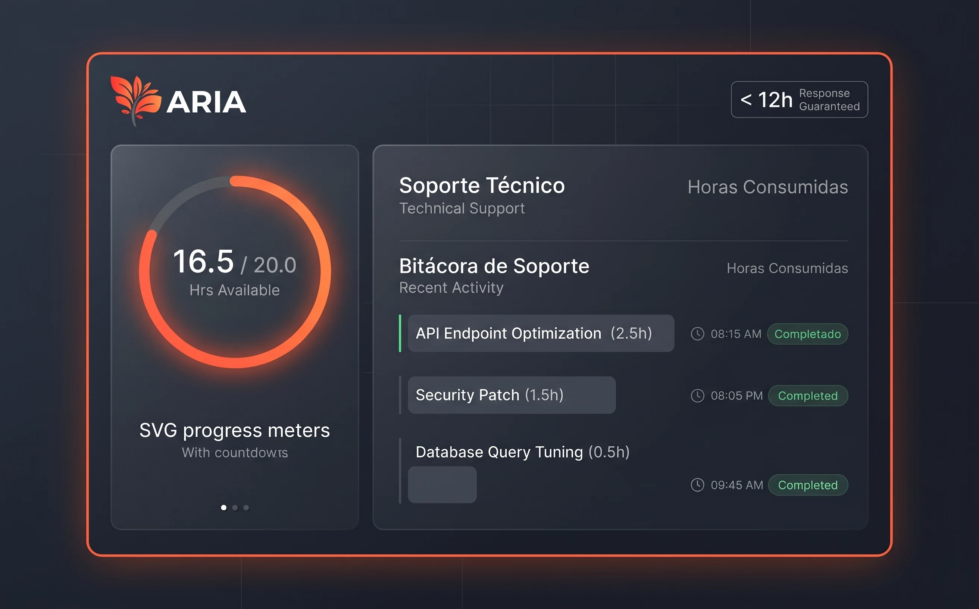Click the API Endpoint Optimization (2.5h) bar
The width and height of the screenshot is (979, 609).
pos(541,333)
